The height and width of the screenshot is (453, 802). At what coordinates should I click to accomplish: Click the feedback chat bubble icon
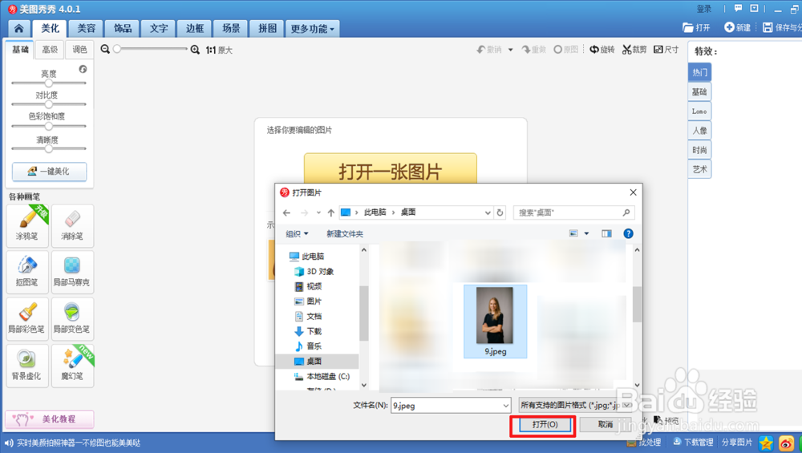[x=738, y=9]
